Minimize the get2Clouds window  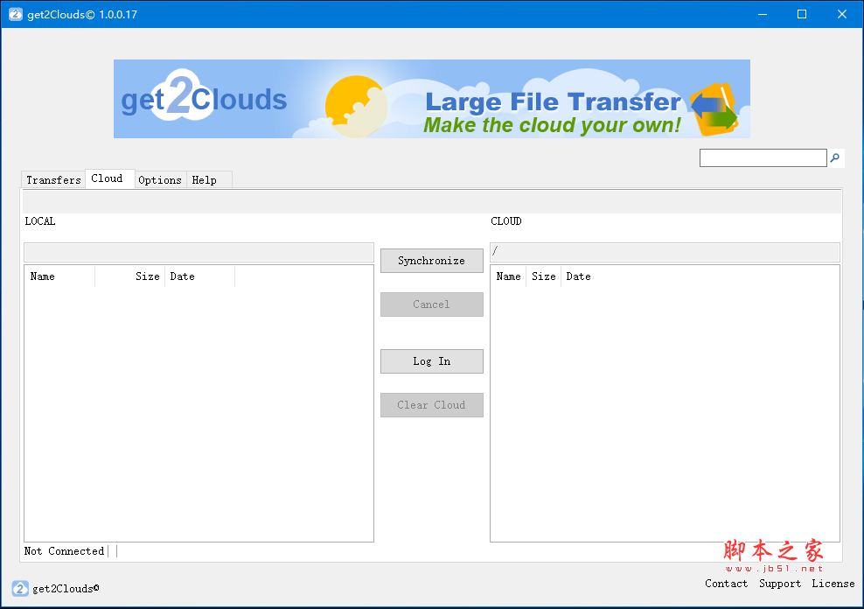(x=763, y=14)
